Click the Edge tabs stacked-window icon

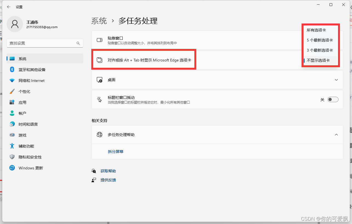(100, 60)
